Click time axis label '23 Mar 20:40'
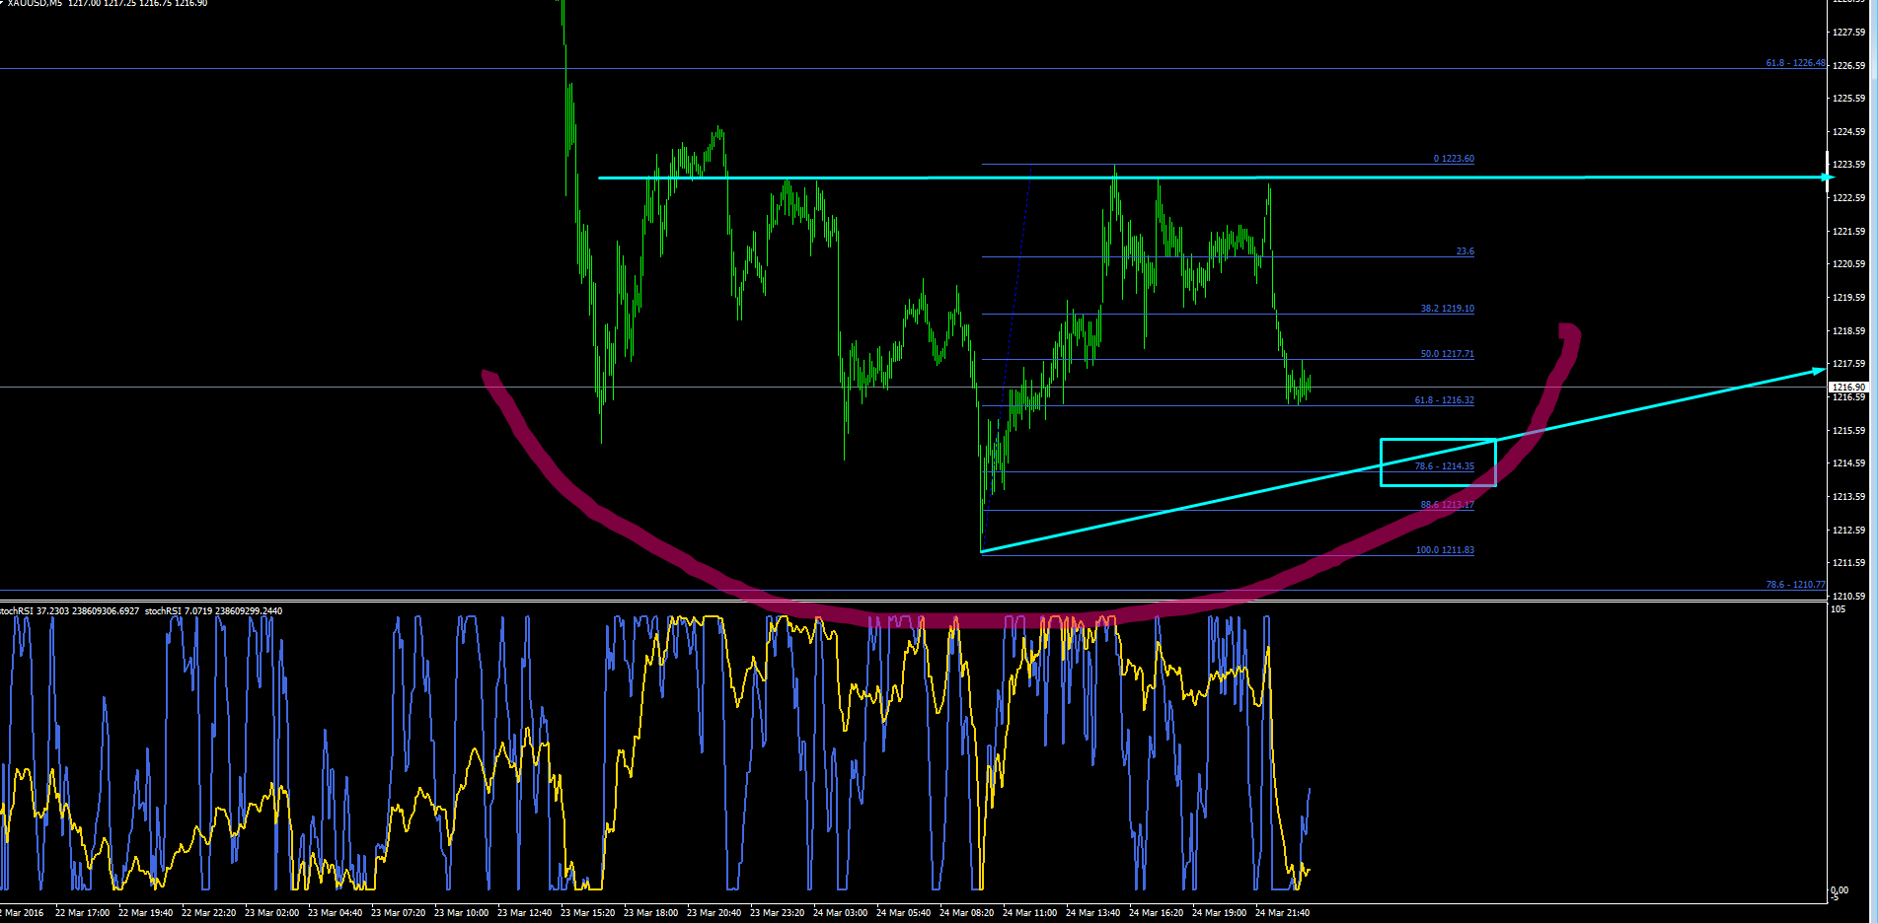Screen dimensions: 1878x923 coord(714,913)
